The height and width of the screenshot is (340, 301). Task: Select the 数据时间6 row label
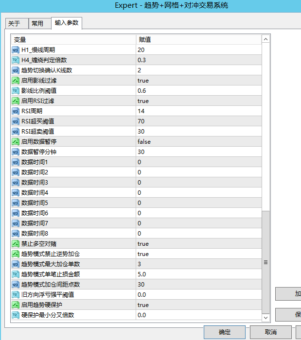point(35,213)
